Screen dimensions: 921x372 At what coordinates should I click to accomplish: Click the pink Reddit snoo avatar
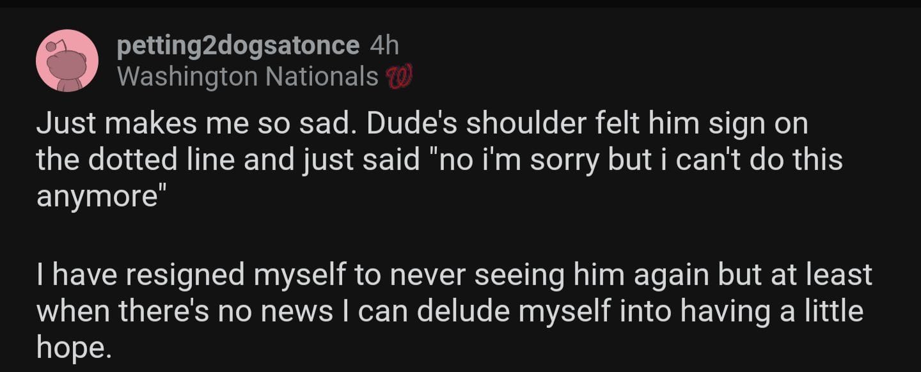click(x=67, y=61)
